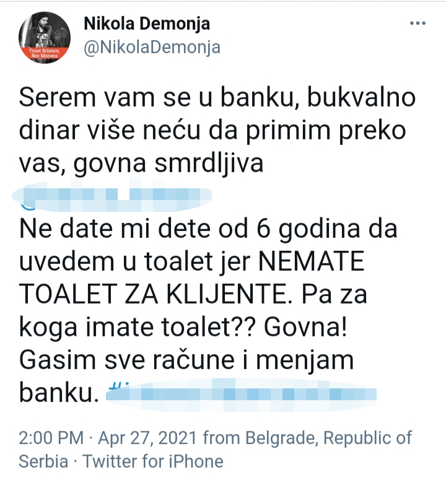Open the Belgrade, Republic of location link
The width and height of the screenshot is (446, 477).
coord(328,438)
